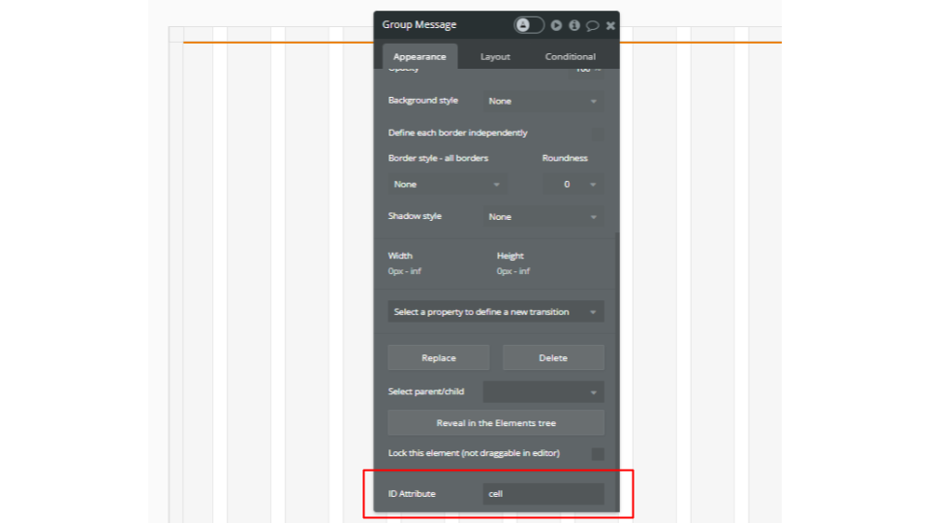The height and width of the screenshot is (523, 930).
Task: Switch to the Layout tab
Action: tap(495, 56)
